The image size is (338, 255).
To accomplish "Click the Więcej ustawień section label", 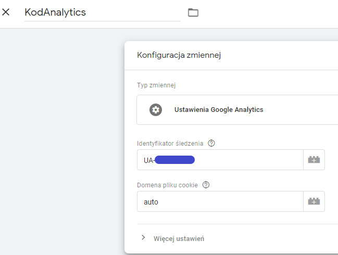I will 179,238.
